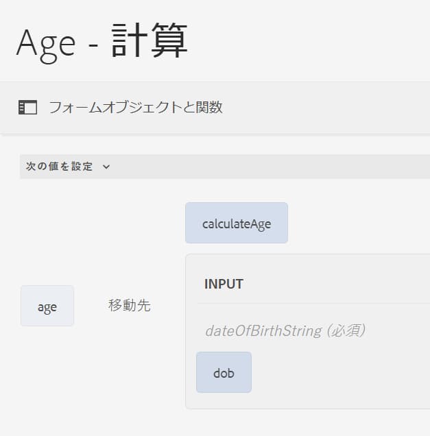Image resolution: width=430 pixels, height=436 pixels.
Task: Select the age field block
Action: pos(47,306)
